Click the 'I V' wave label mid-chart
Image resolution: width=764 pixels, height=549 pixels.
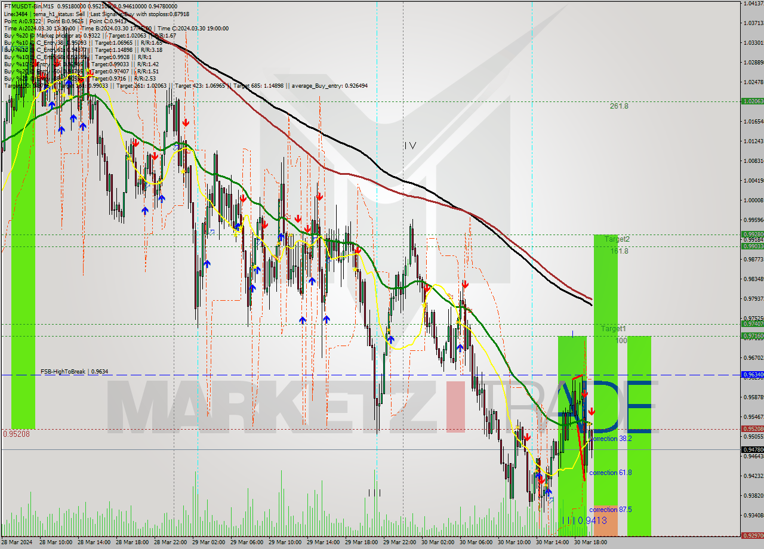click(409, 145)
